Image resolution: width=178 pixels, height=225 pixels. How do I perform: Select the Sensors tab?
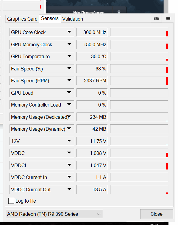50,19
